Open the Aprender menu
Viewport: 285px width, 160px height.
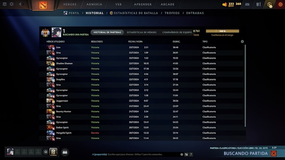[x=142, y=4]
